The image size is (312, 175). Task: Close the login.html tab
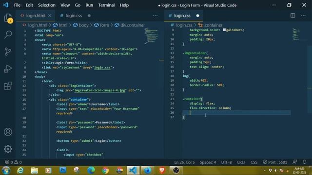click(x=50, y=16)
